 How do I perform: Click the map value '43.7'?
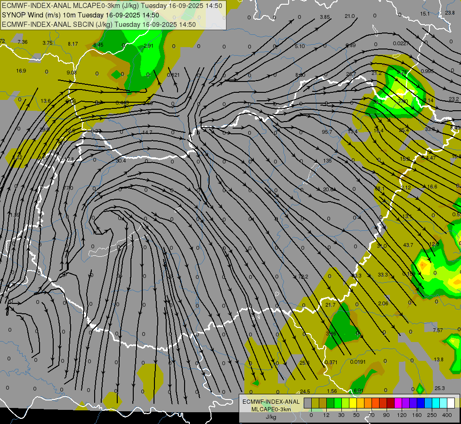(408, 245)
